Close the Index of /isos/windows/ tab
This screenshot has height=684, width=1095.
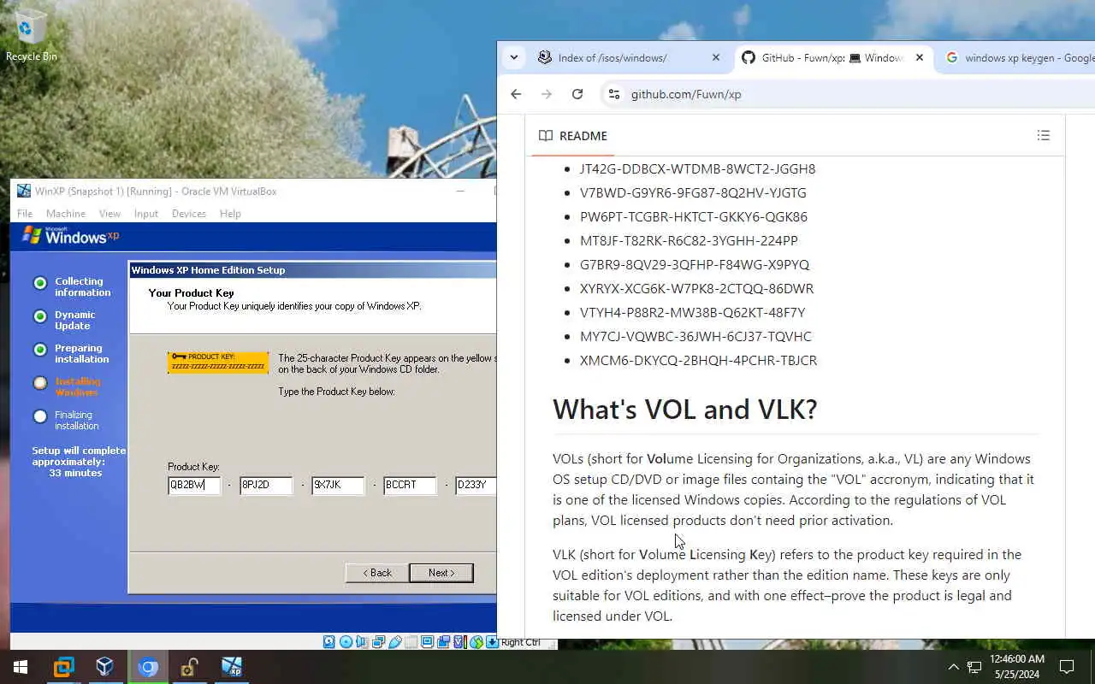[716, 58]
